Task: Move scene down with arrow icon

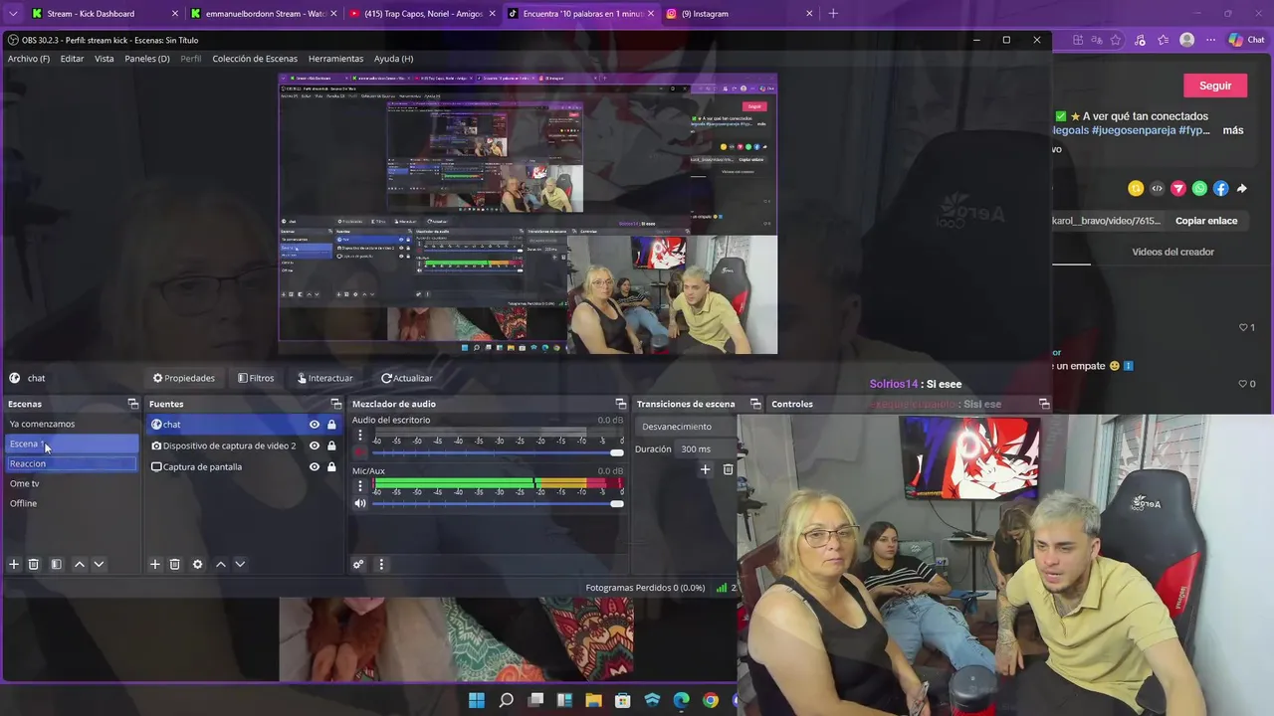Action: (x=99, y=564)
